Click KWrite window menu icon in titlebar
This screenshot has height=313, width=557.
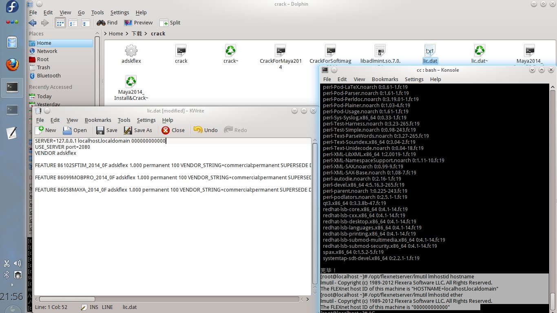pos(38,111)
